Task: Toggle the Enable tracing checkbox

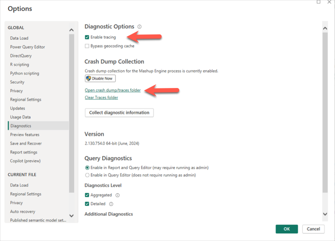Action: 87,37
